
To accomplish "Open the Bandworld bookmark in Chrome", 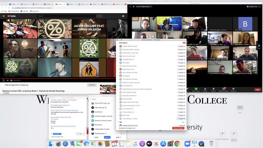I will (34, 11).
